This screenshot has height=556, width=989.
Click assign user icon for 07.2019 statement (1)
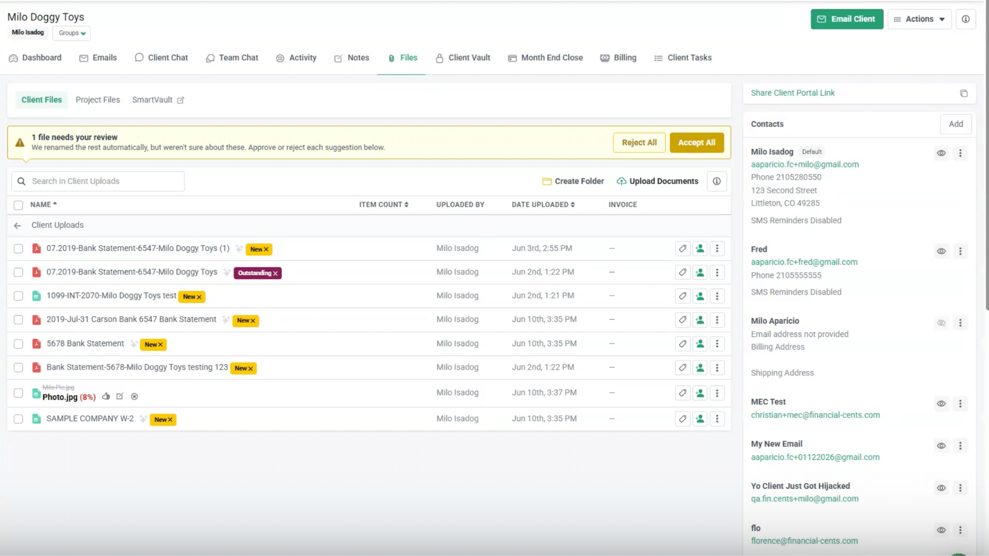(x=700, y=249)
